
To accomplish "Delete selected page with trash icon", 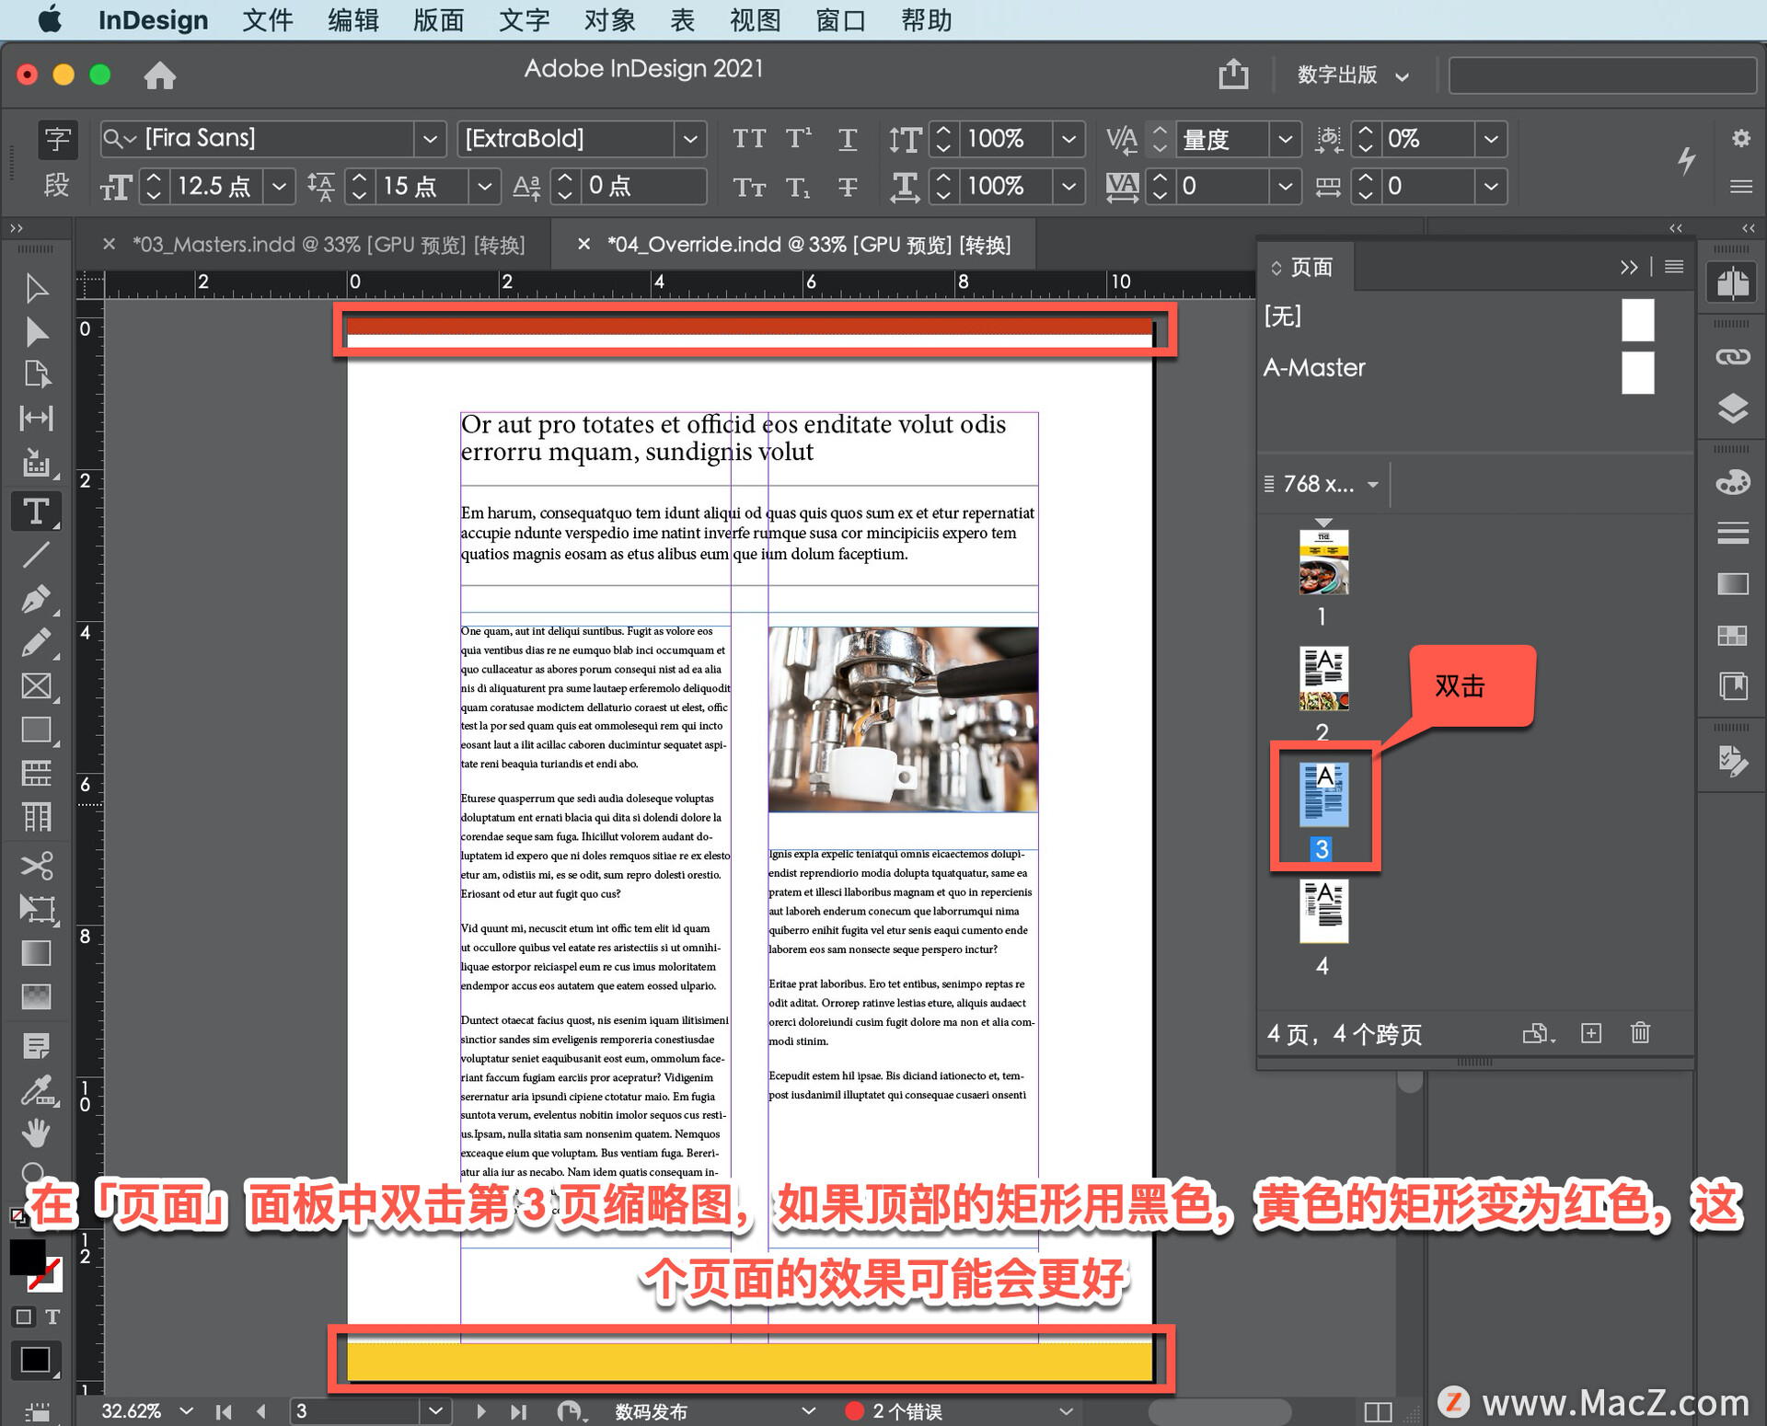I will pos(1640,1033).
